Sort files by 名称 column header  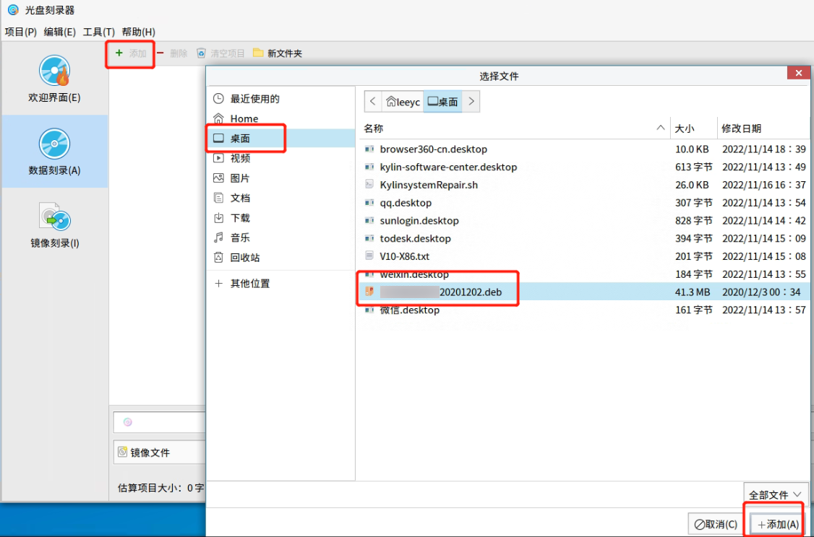click(x=514, y=128)
